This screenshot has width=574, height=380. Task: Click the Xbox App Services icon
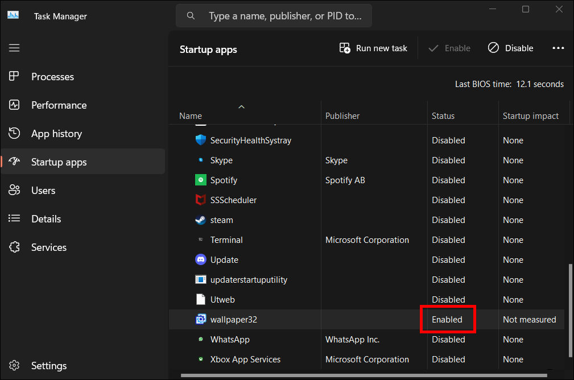click(x=201, y=359)
